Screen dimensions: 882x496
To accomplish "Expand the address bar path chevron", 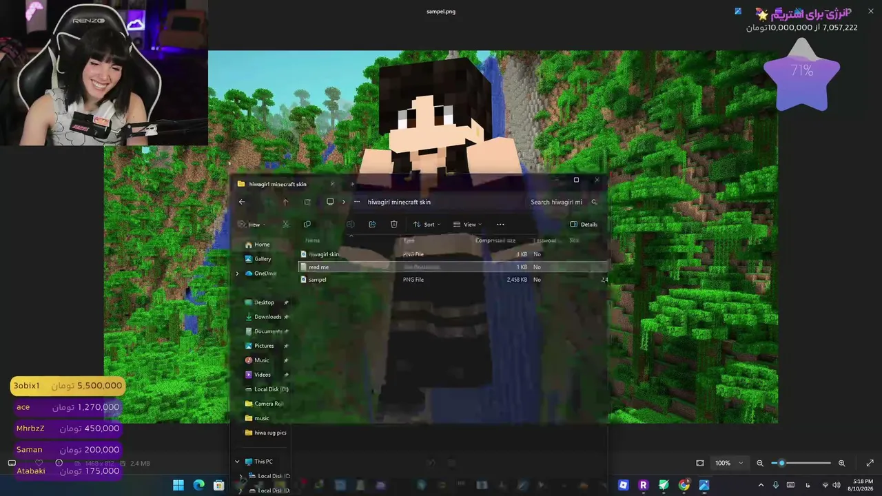I will (343, 202).
